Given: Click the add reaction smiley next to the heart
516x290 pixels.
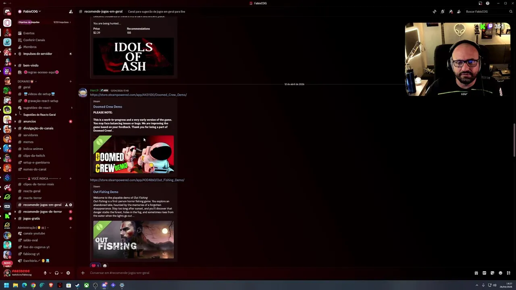Looking at the screenshot, I should pos(105,266).
